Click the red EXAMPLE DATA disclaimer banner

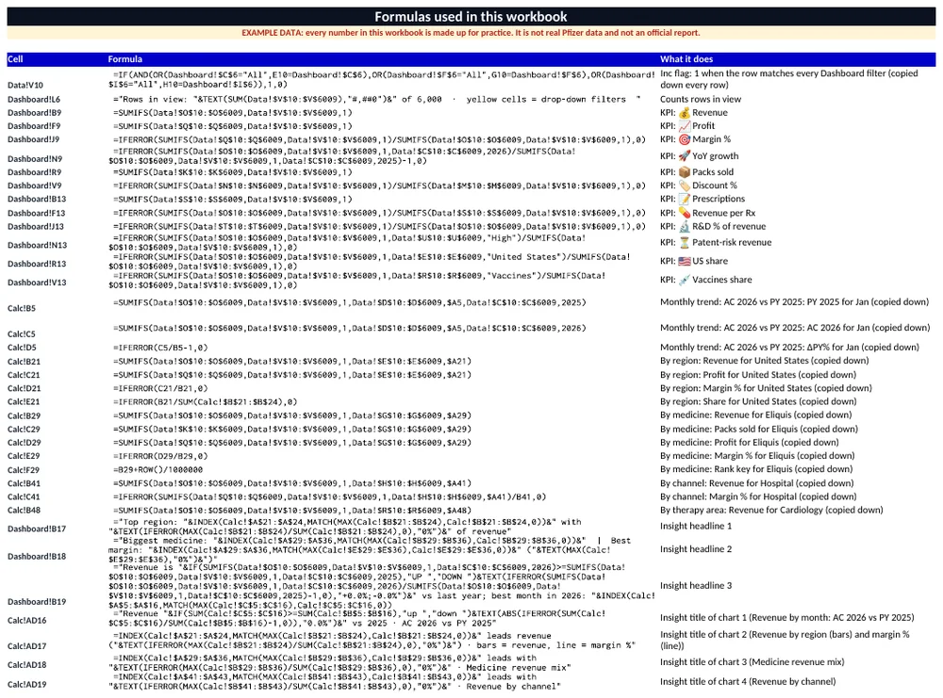(x=471, y=33)
